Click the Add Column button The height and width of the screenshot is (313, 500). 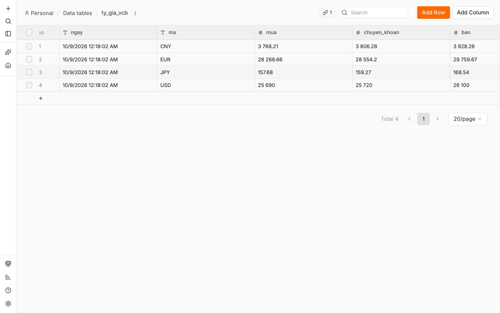click(473, 13)
